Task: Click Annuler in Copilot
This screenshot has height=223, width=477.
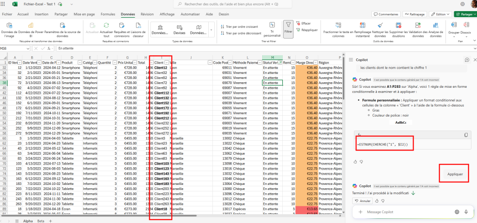Action: coord(362,201)
